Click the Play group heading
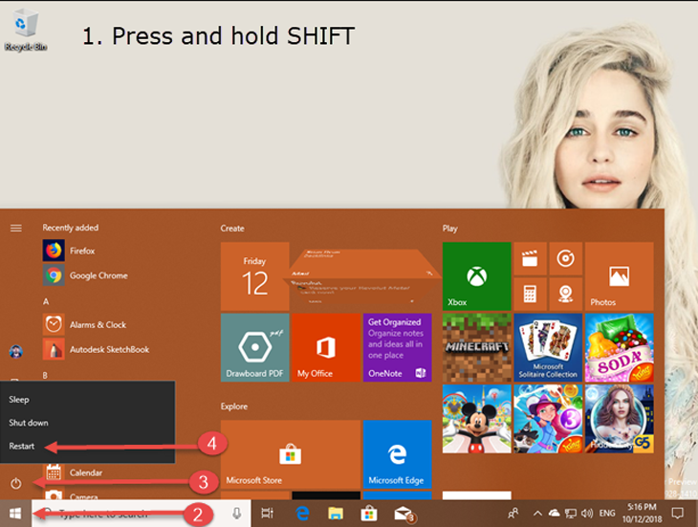This screenshot has width=698, height=527. 449,229
